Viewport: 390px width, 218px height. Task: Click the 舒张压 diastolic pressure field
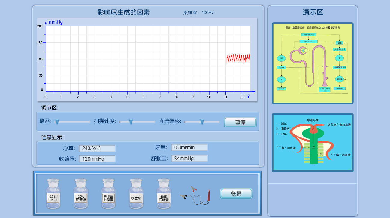(189, 158)
